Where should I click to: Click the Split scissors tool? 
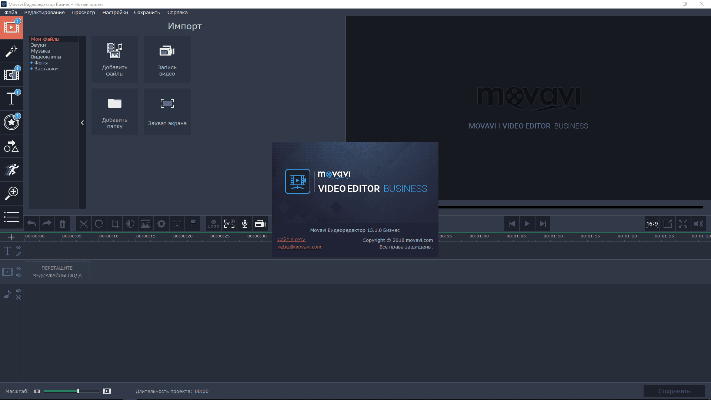(x=84, y=224)
